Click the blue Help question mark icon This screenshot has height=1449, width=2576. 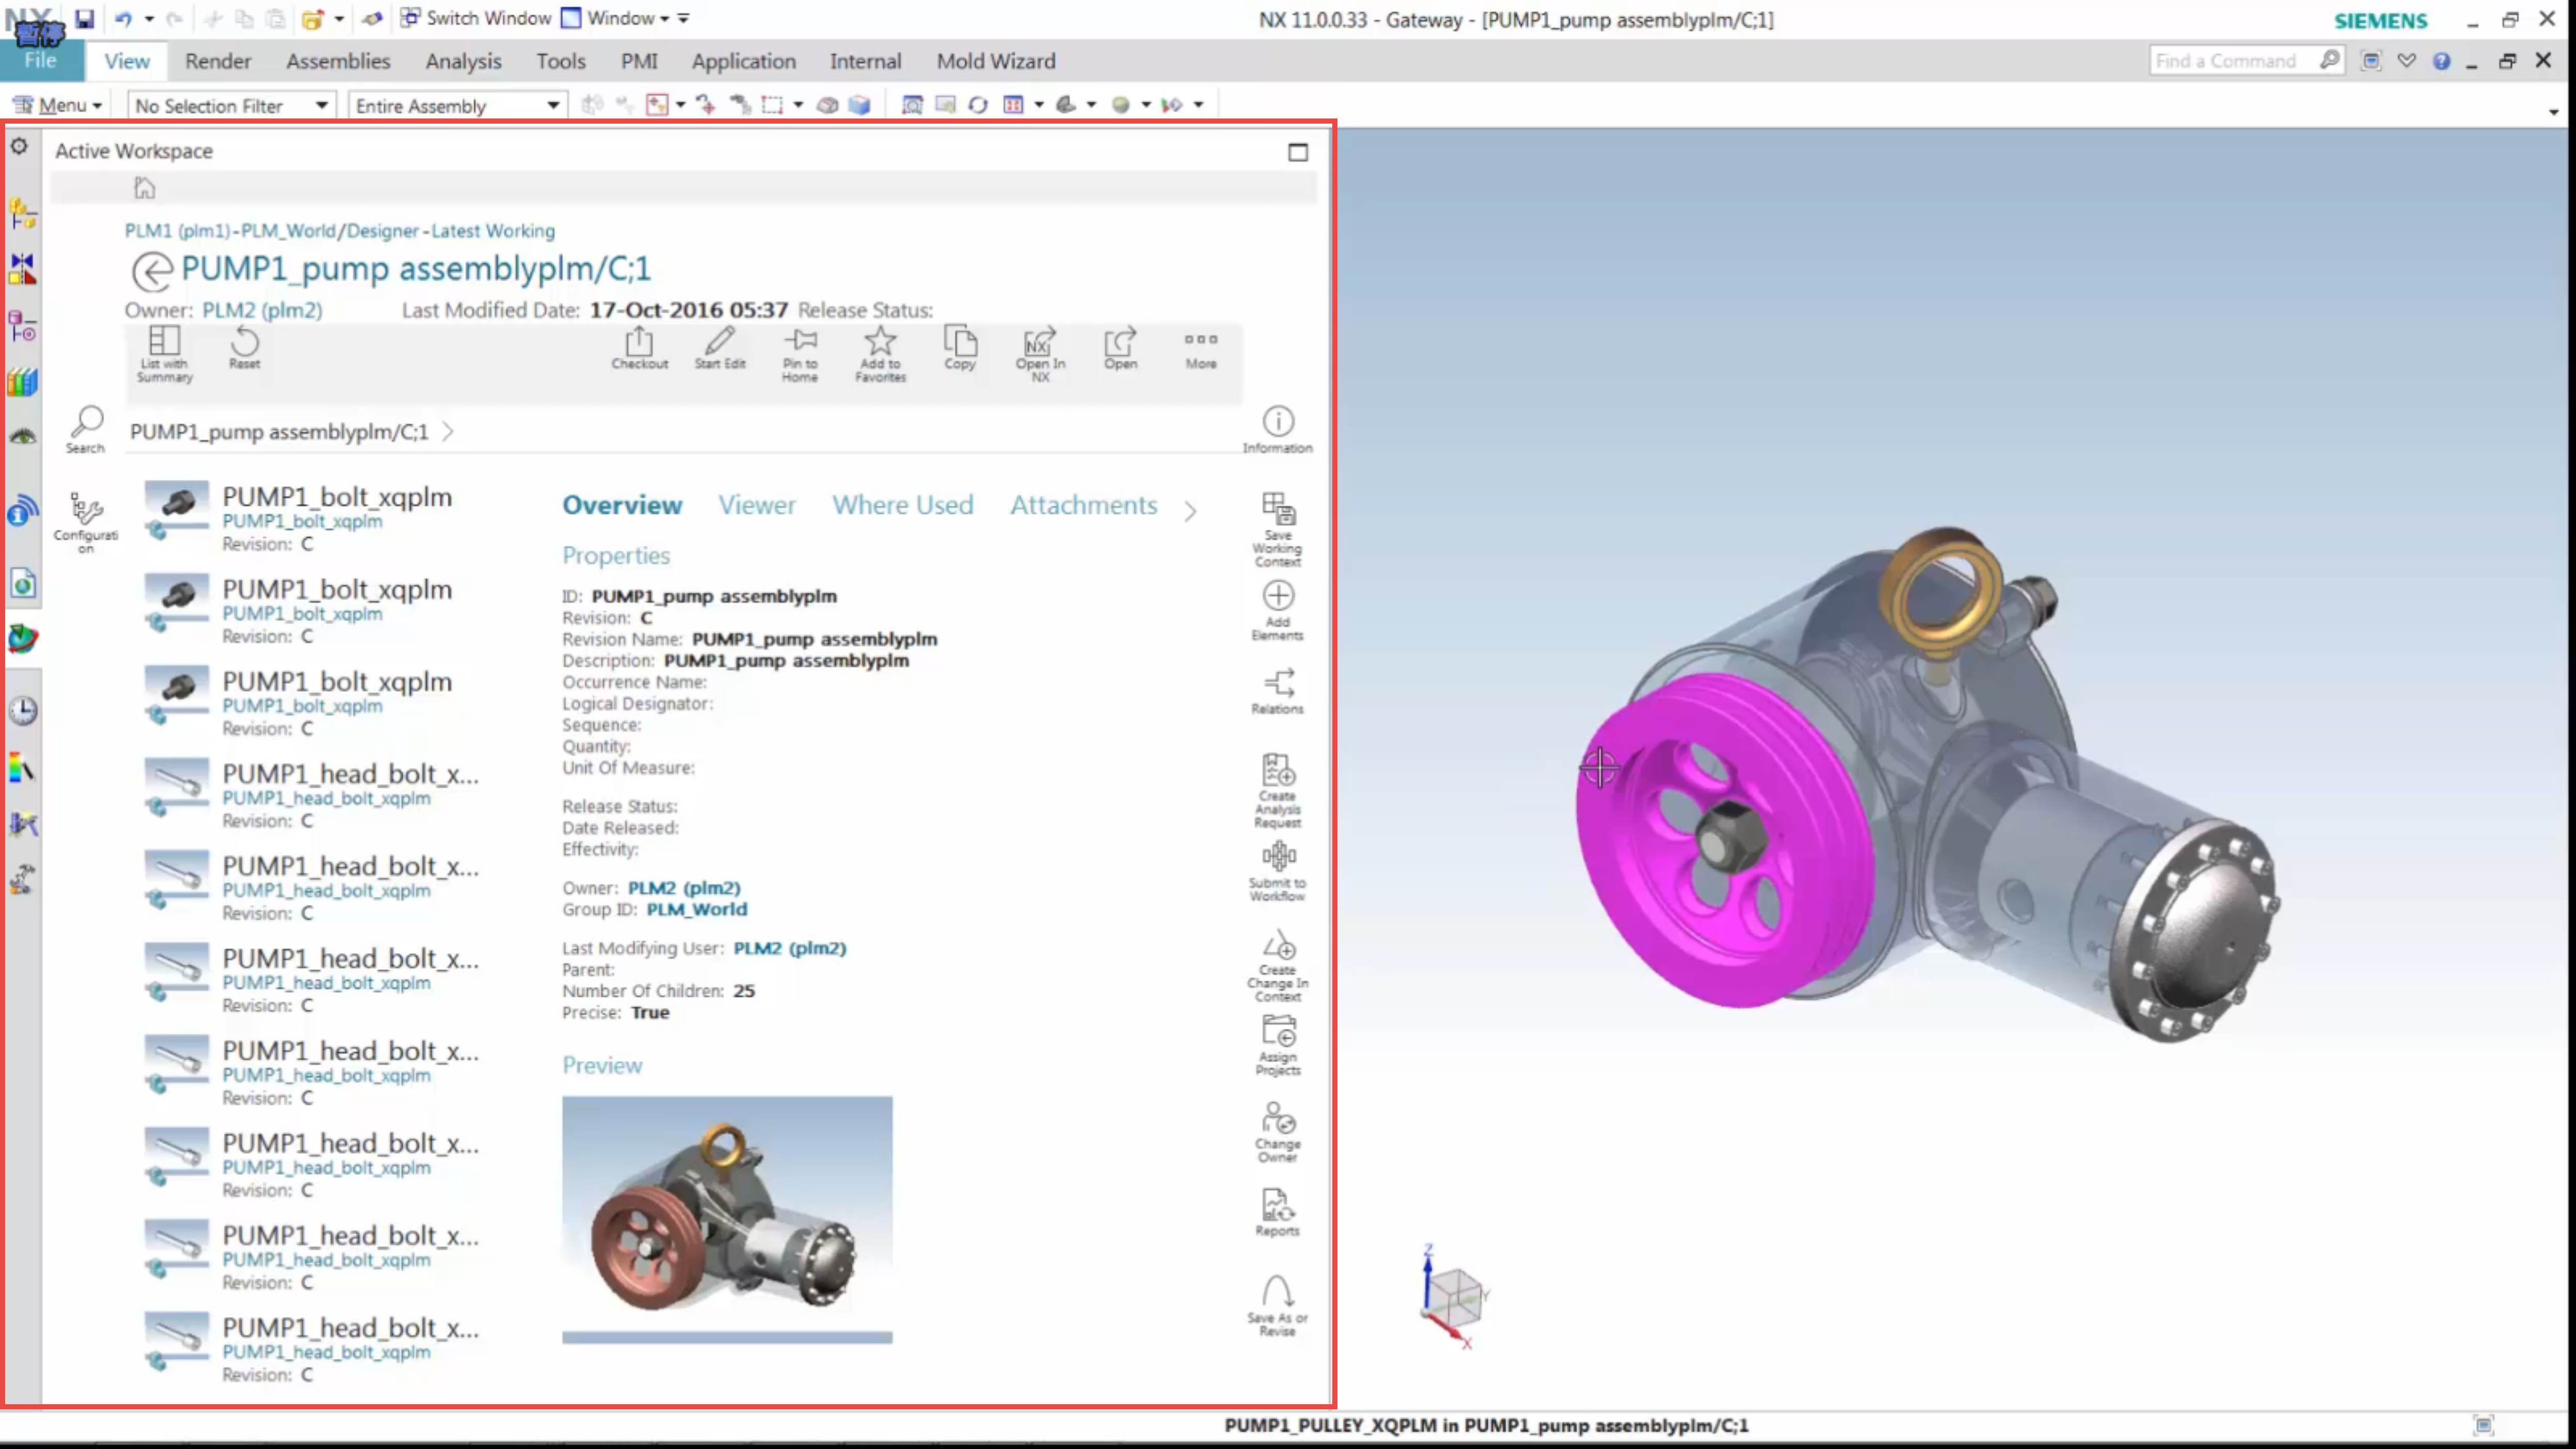[2441, 61]
